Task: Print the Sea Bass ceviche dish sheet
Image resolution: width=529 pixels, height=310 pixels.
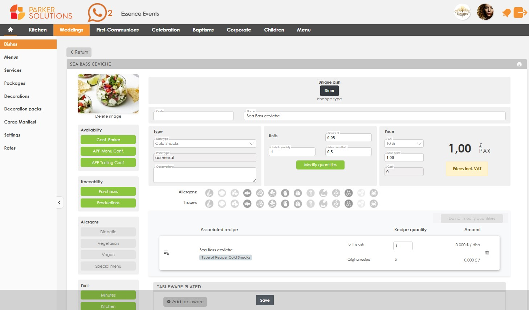Action: point(519,64)
